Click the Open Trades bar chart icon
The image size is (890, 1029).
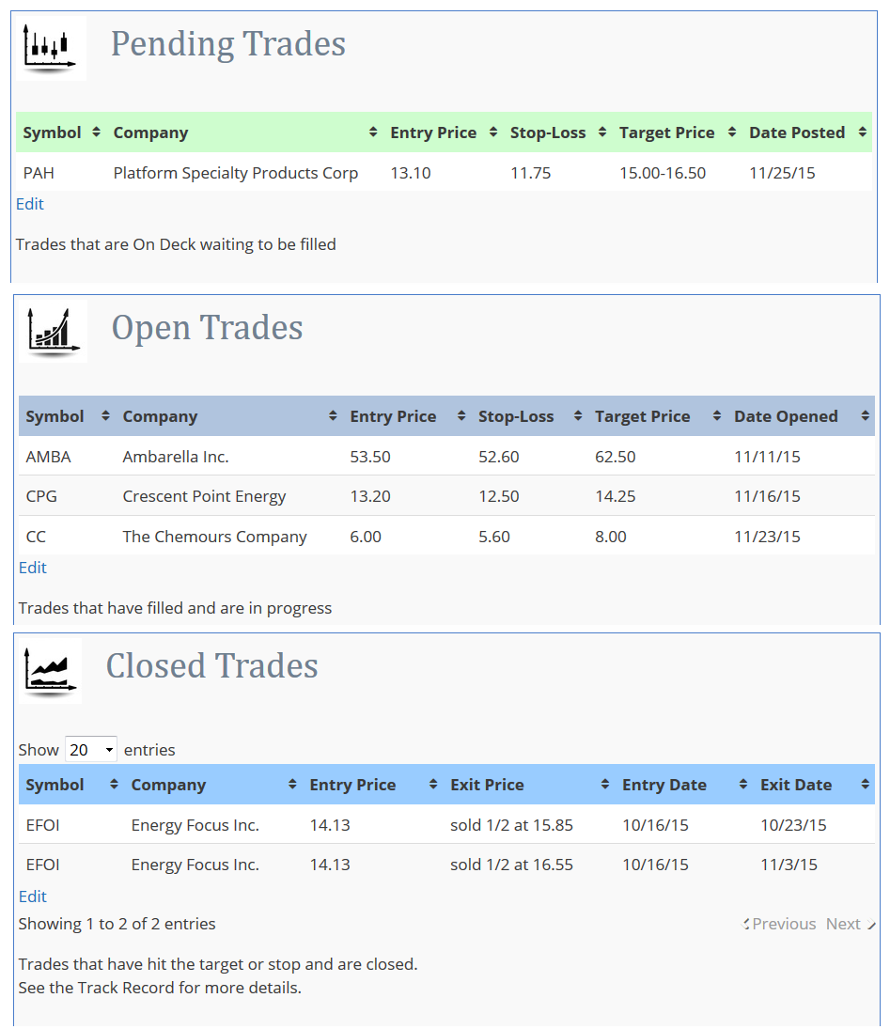[x=53, y=331]
